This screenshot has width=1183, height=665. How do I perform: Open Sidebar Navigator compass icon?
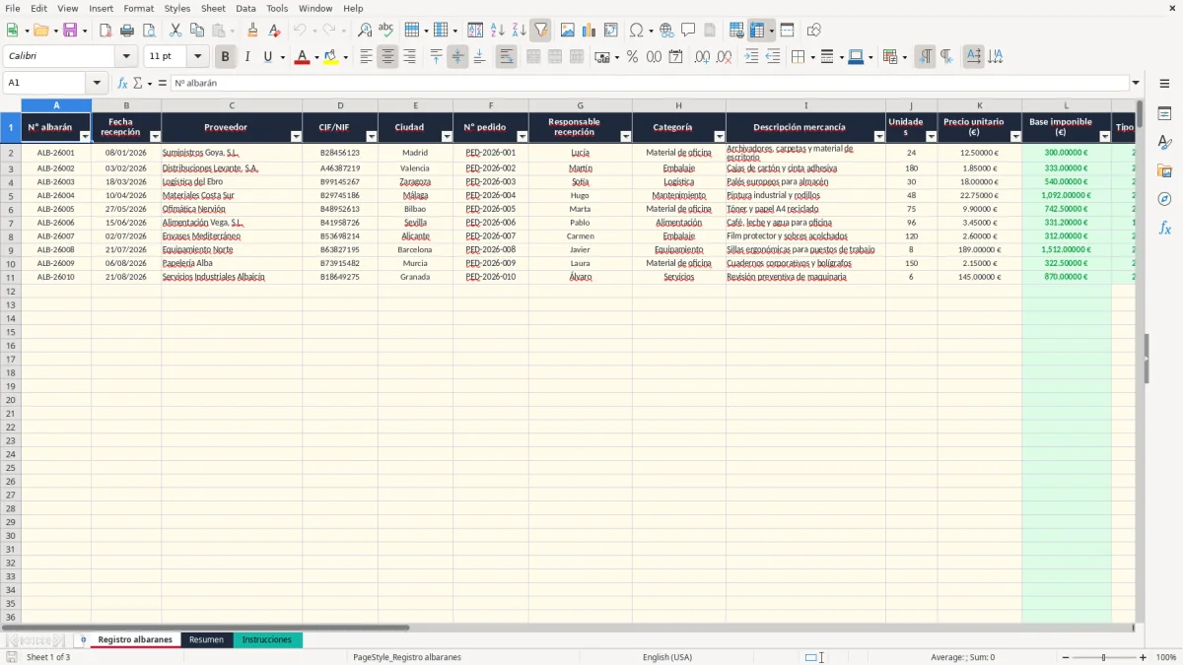(x=1164, y=199)
